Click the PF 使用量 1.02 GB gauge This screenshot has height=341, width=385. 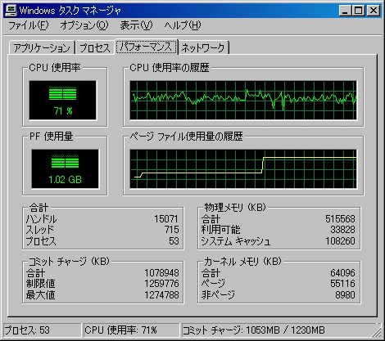[x=65, y=168]
